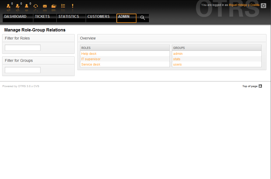Click the exclamation mark escalation icon
The height and width of the screenshot is (179, 271).
click(x=72, y=6)
